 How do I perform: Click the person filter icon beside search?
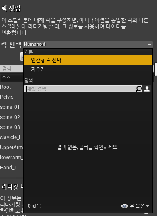[147, 89]
